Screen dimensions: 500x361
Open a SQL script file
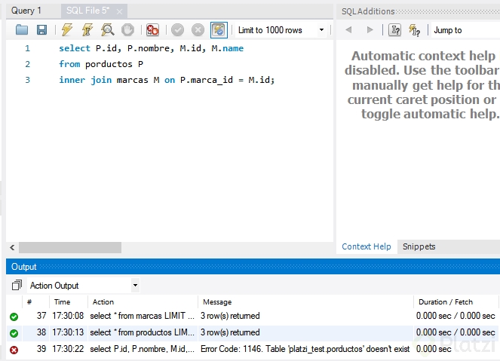click(22, 30)
